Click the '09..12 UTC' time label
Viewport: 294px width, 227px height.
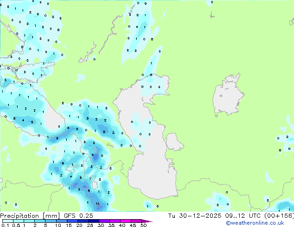coord(243,216)
